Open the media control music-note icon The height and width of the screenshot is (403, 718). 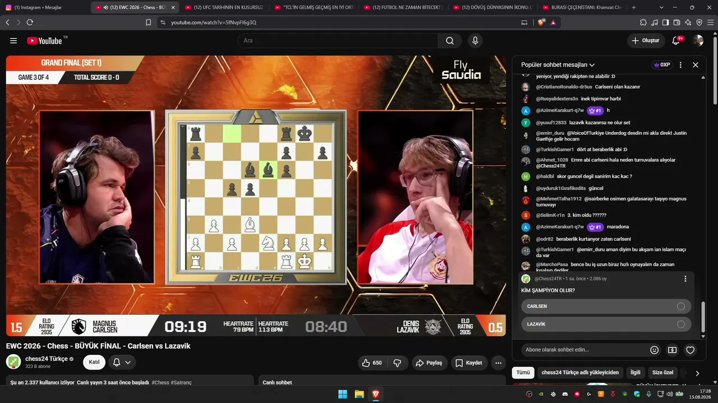(x=655, y=22)
